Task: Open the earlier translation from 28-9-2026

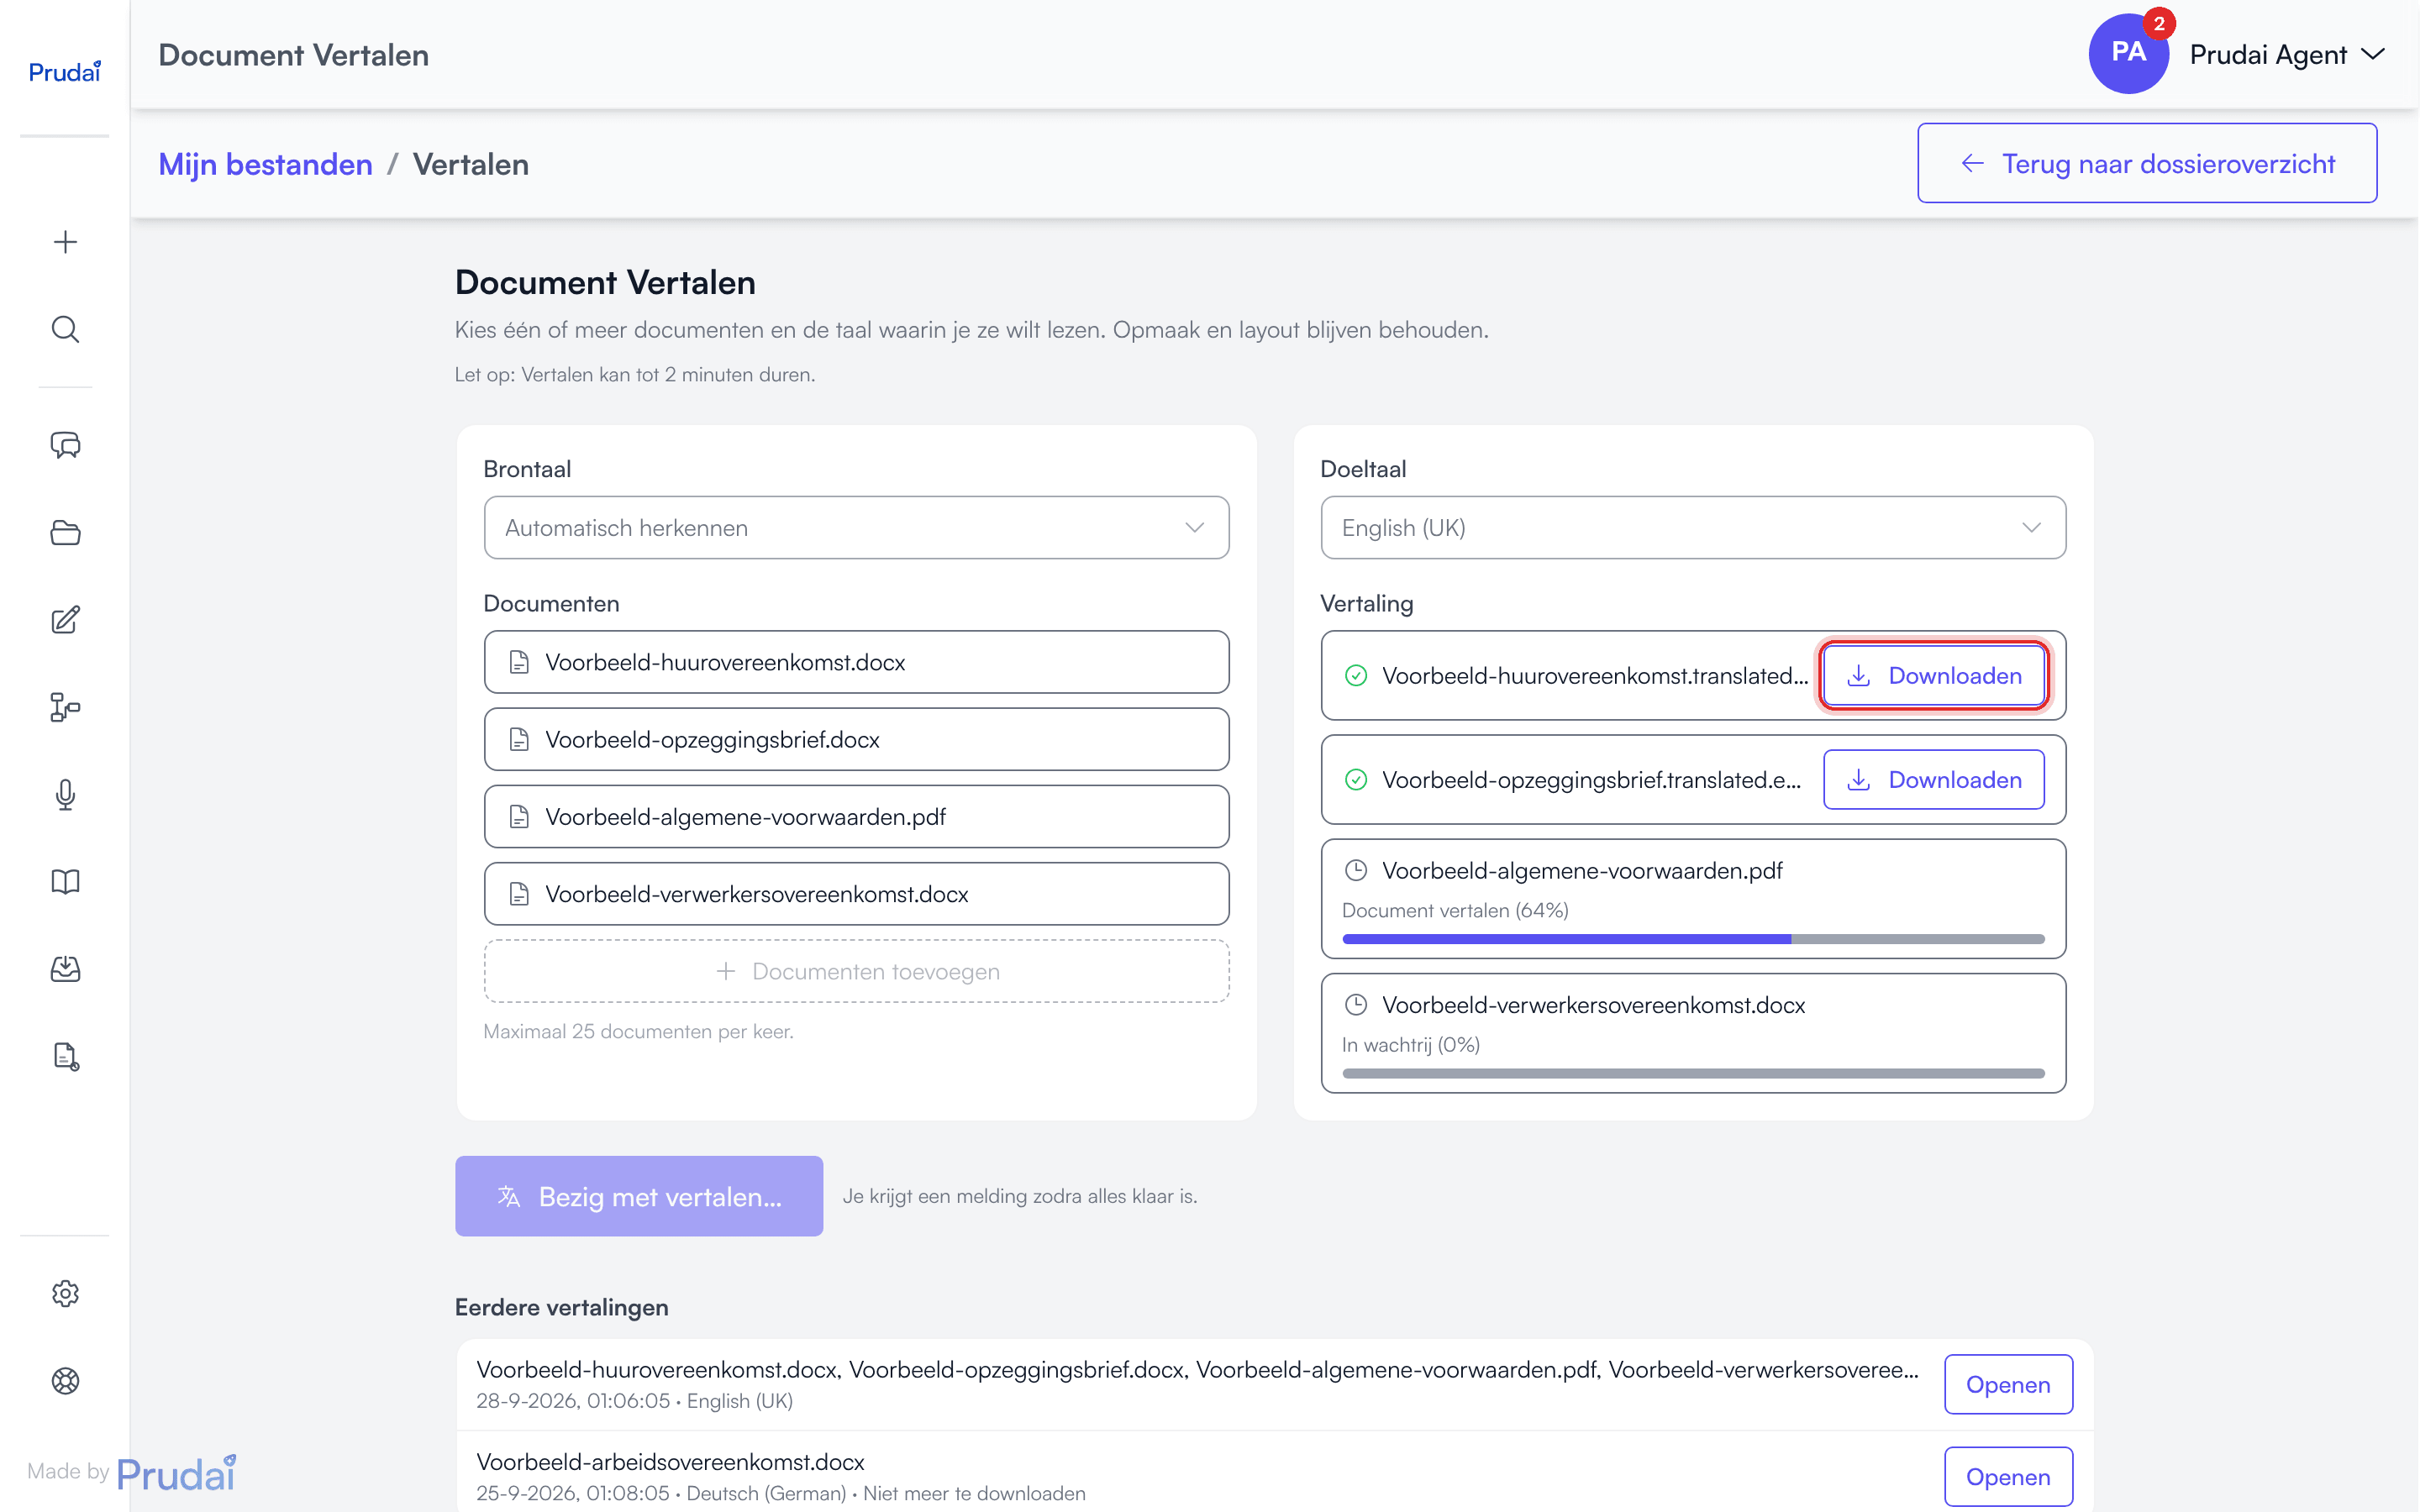Action: click(x=2008, y=1384)
